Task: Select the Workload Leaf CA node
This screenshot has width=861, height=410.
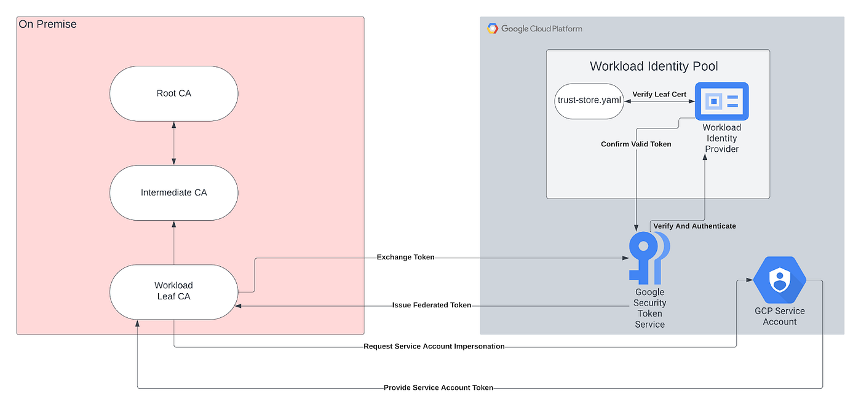Action: click(x=174, y=291)
